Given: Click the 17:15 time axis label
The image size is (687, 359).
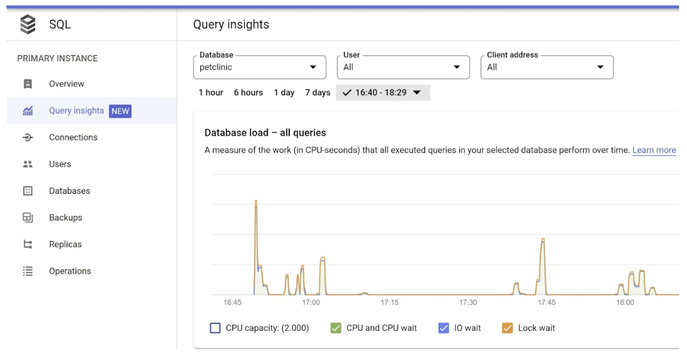Looking at the screenshot, I should [389, 303].
